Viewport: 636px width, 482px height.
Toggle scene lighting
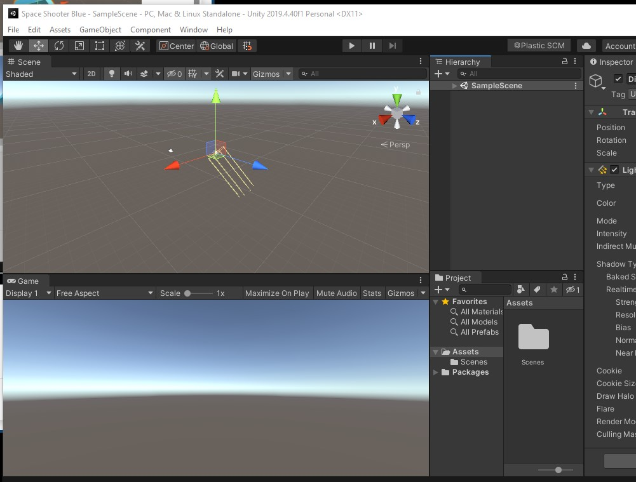pyautogui.click(x=112, y=74)
